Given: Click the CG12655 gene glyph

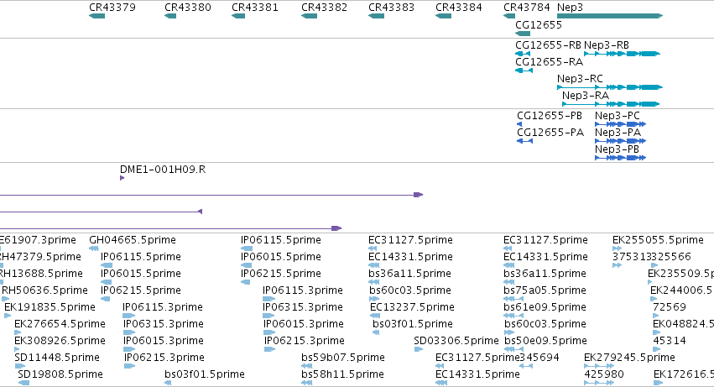Looking at the screenshot, I should [523, 34].
